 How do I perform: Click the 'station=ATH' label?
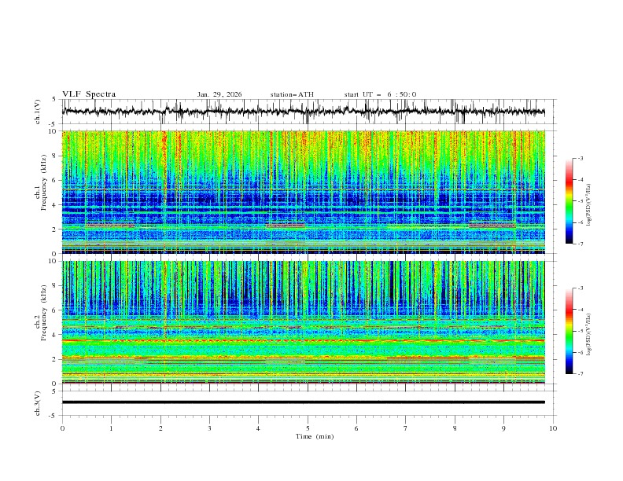coord(292,94)
